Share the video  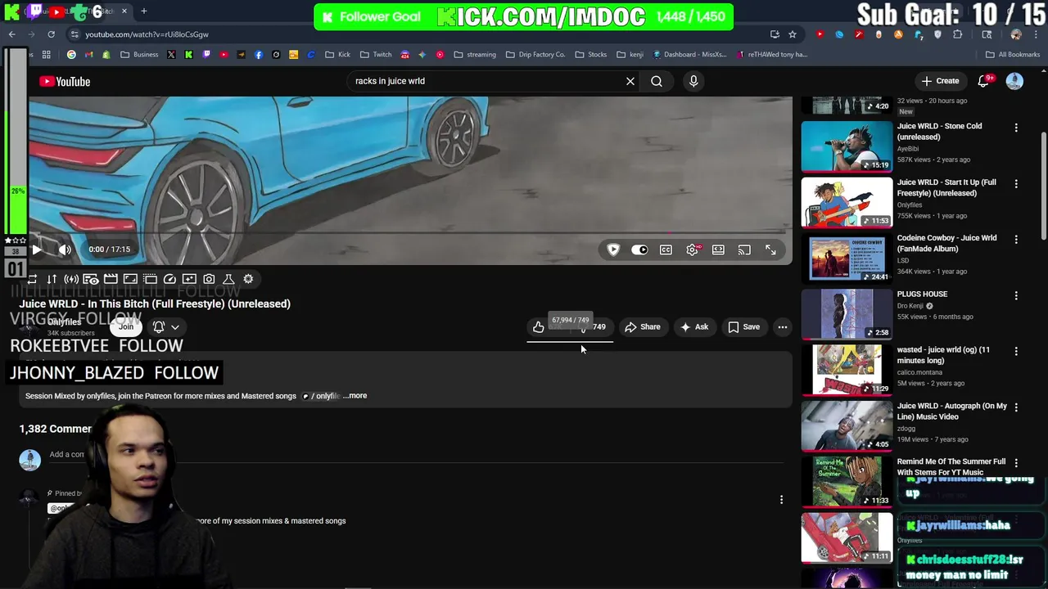point(643,327)
